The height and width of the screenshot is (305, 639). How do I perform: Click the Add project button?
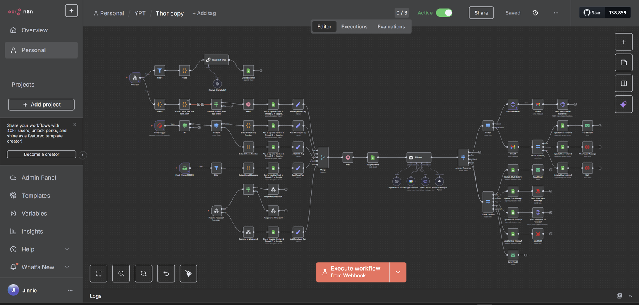tap(42, 105)
